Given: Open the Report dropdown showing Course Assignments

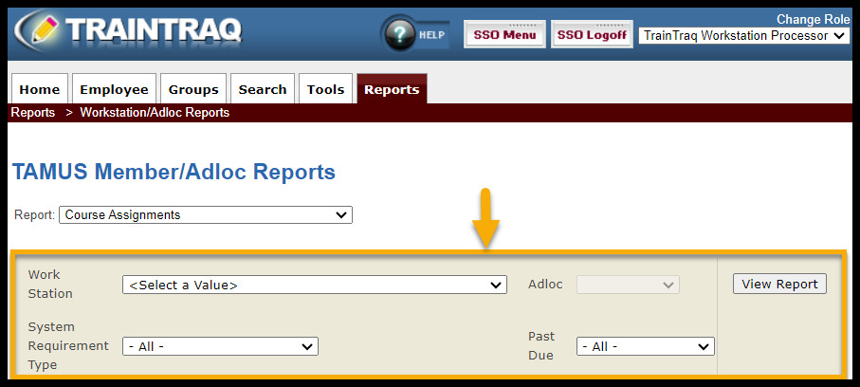Looking at the screenshot, I should 206,215.
